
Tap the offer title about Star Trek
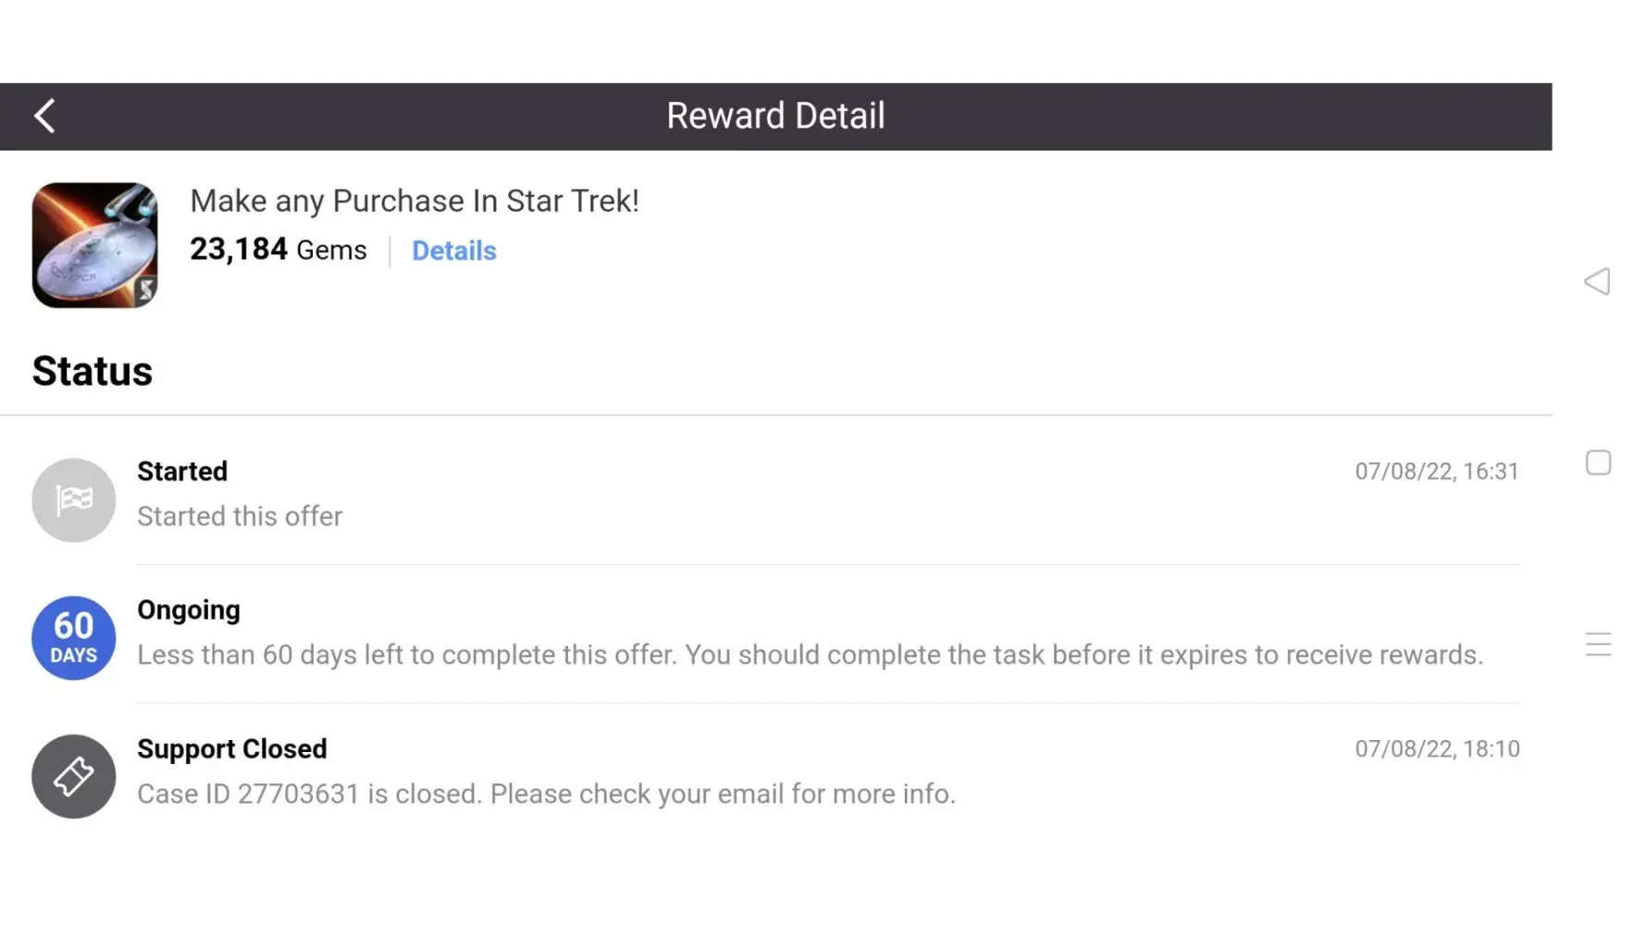coord(414,201)
